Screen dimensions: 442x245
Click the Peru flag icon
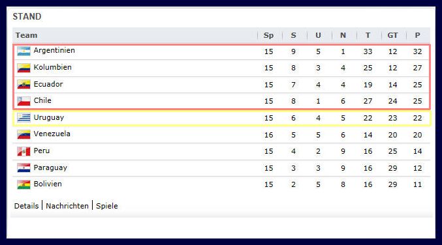(x=24, y=151)
